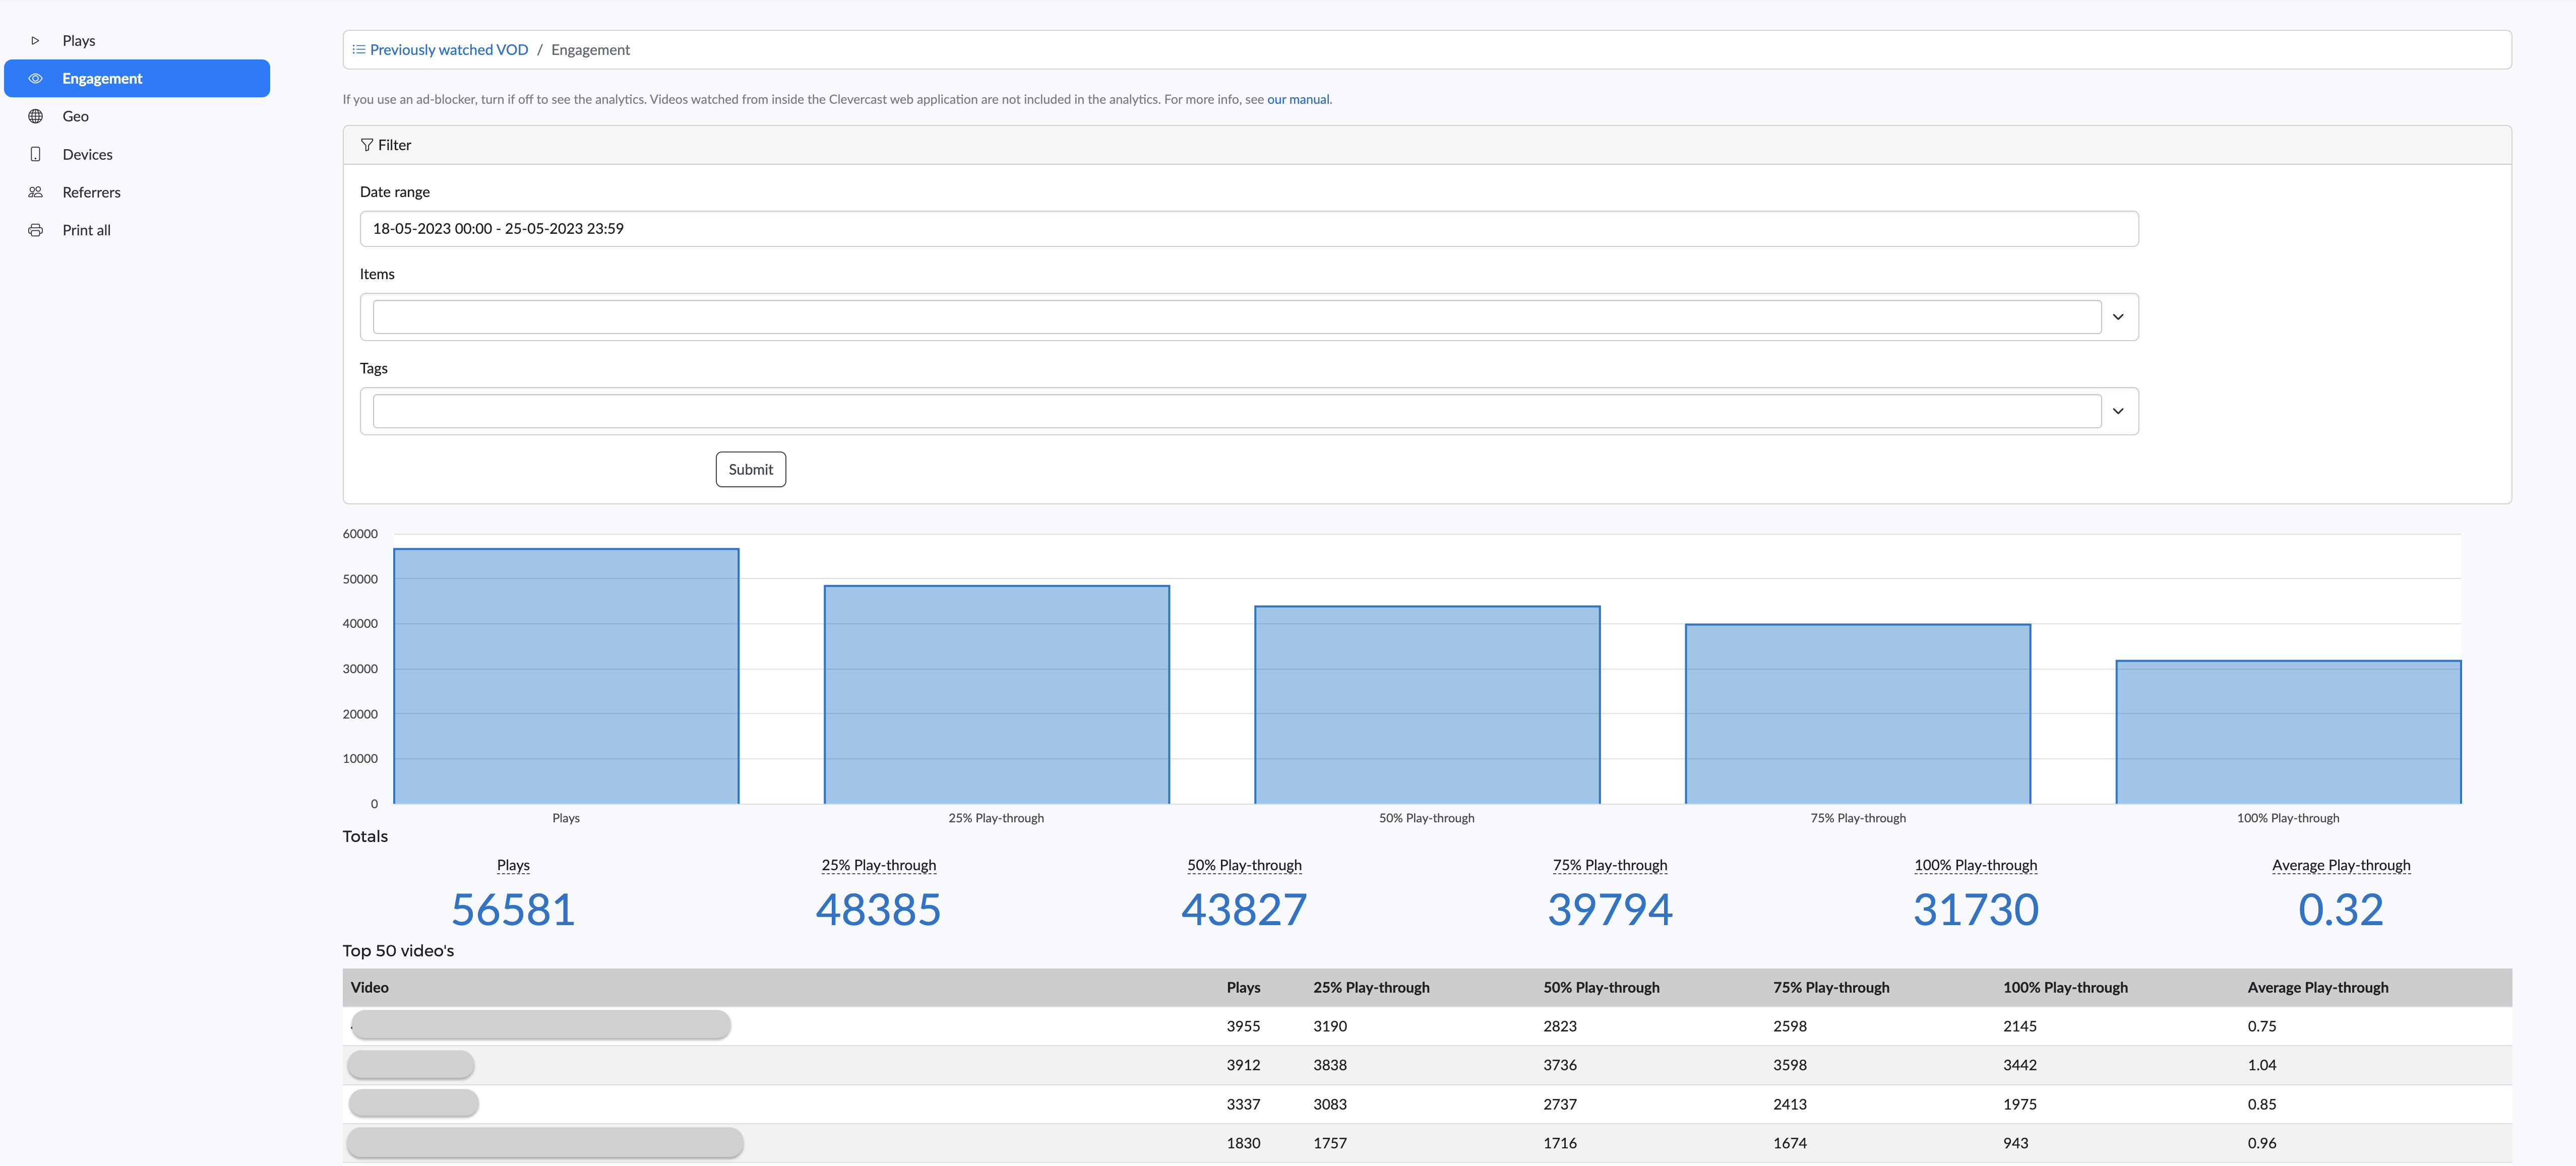Click the value 43827

pyautogui.click(x=1245, y=910)
